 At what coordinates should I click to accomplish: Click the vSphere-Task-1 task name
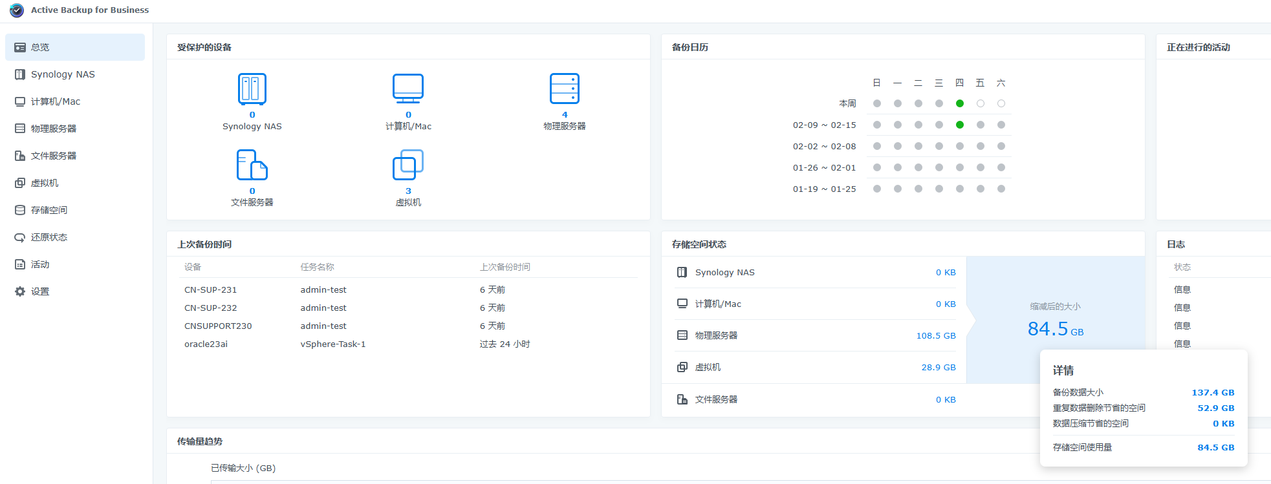coord(333,344)
